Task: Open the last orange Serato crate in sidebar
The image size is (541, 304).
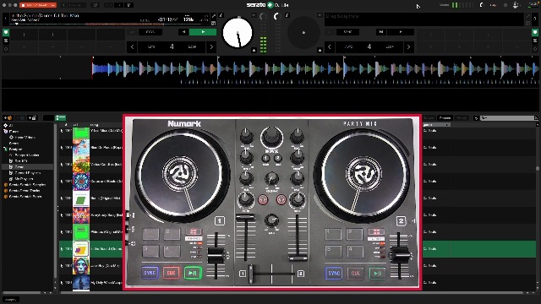Action: [23, 197]
